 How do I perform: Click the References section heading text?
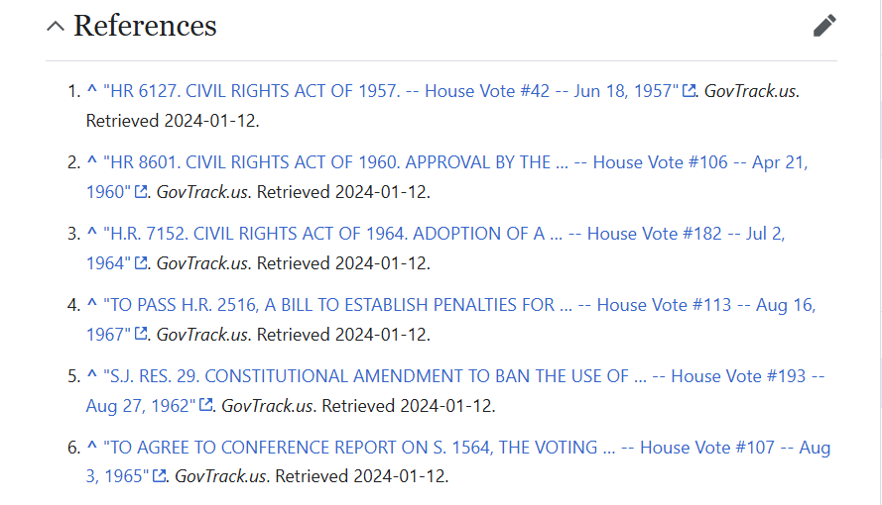pyautogui.click(x=145, y=26)
